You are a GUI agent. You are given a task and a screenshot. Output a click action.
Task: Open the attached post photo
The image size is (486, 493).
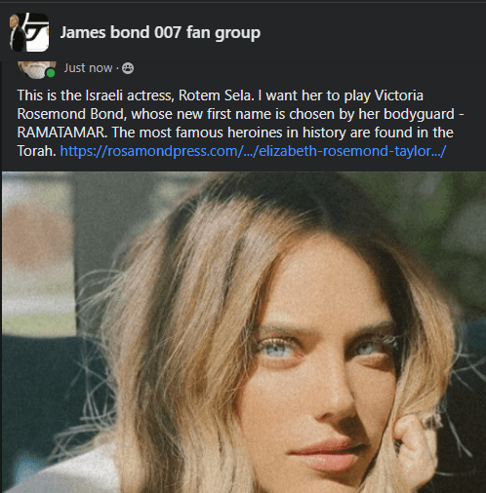pos(244,332)
